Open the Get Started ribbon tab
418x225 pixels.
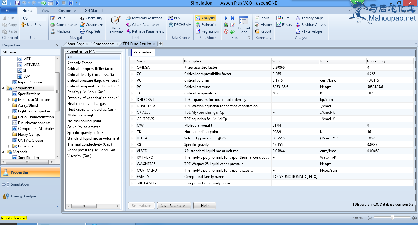(94, 11)
